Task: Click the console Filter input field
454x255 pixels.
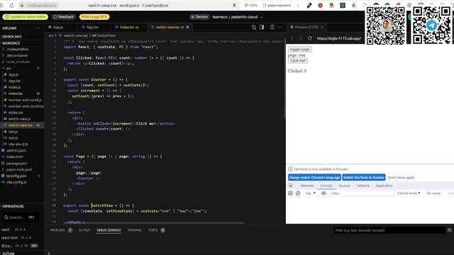Action: coord(362,193)
